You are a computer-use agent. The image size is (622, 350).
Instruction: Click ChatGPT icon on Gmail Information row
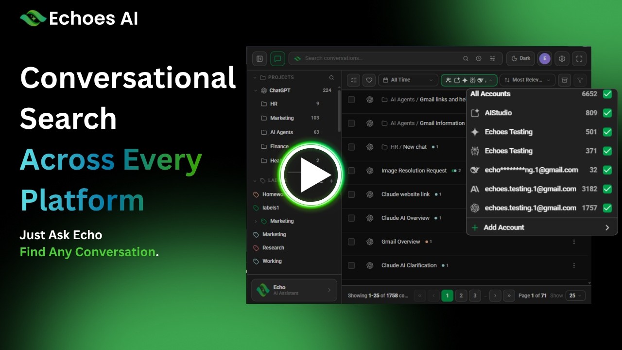pyautogui.click(x=370, y=123)
